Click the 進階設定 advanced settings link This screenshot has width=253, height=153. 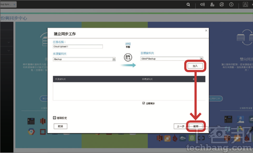(x=62, y=118)
